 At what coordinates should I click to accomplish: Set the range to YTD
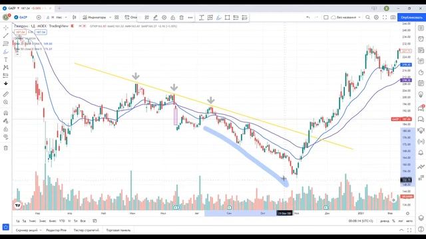coord(62,221)
